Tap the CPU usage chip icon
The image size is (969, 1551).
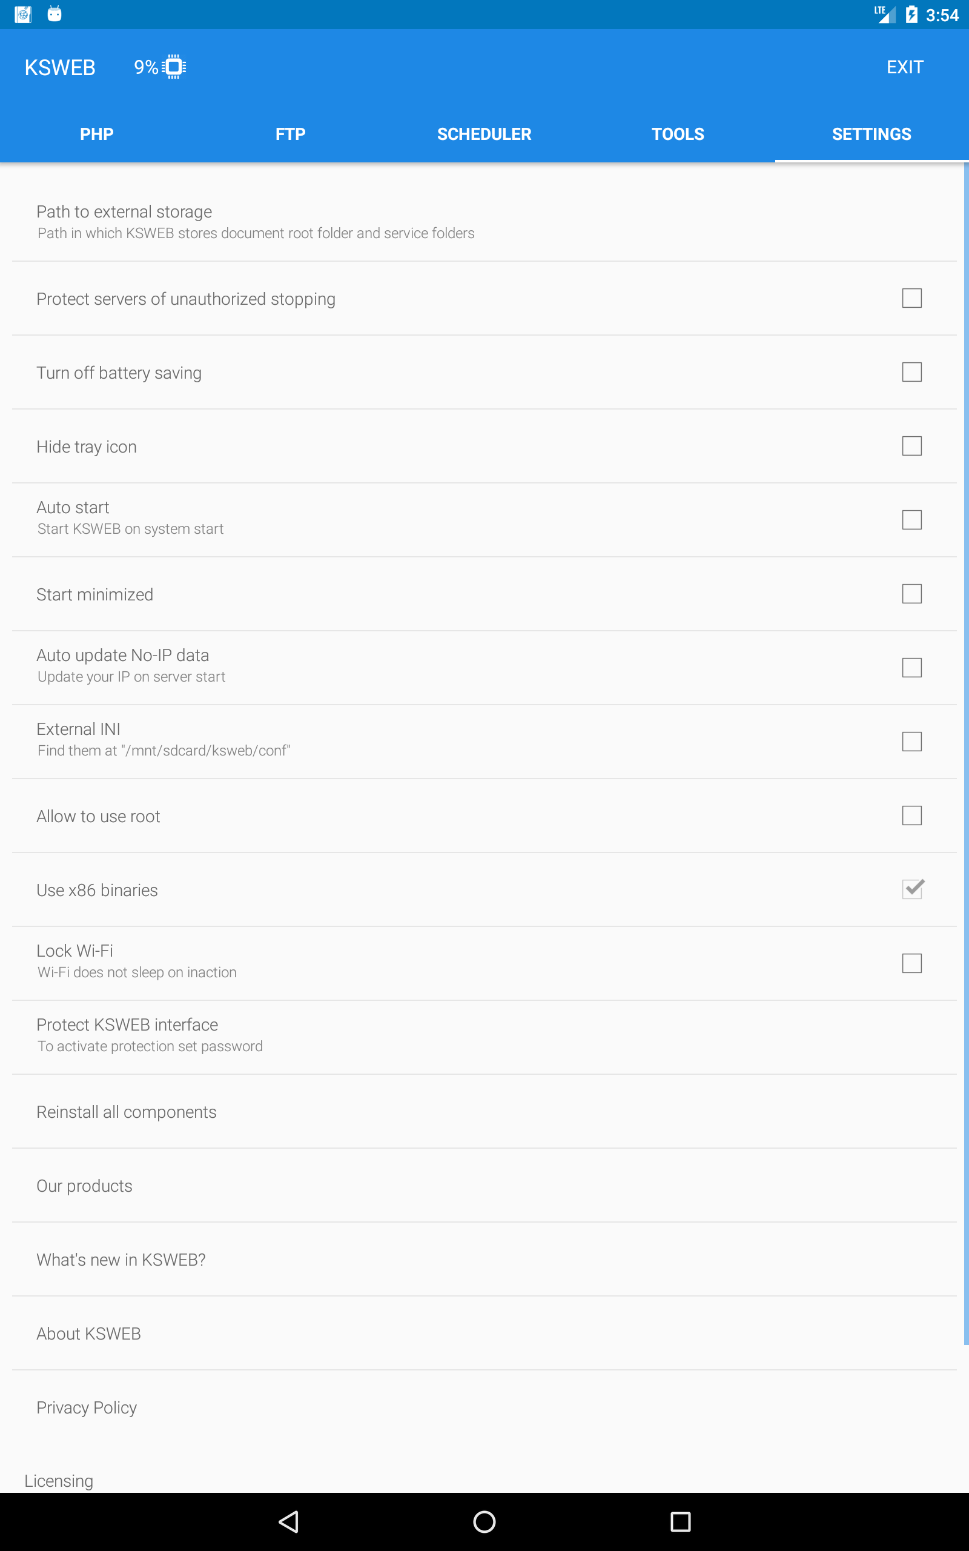pyautogui.click(x=174, y=67)
